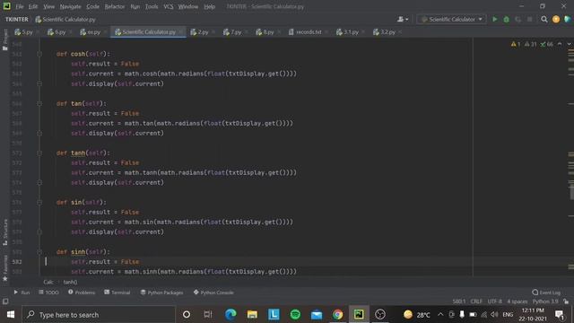The image size is (574, 323).
Task: Collapse the sin method fold marker
Action: click(x=39, y=202)
